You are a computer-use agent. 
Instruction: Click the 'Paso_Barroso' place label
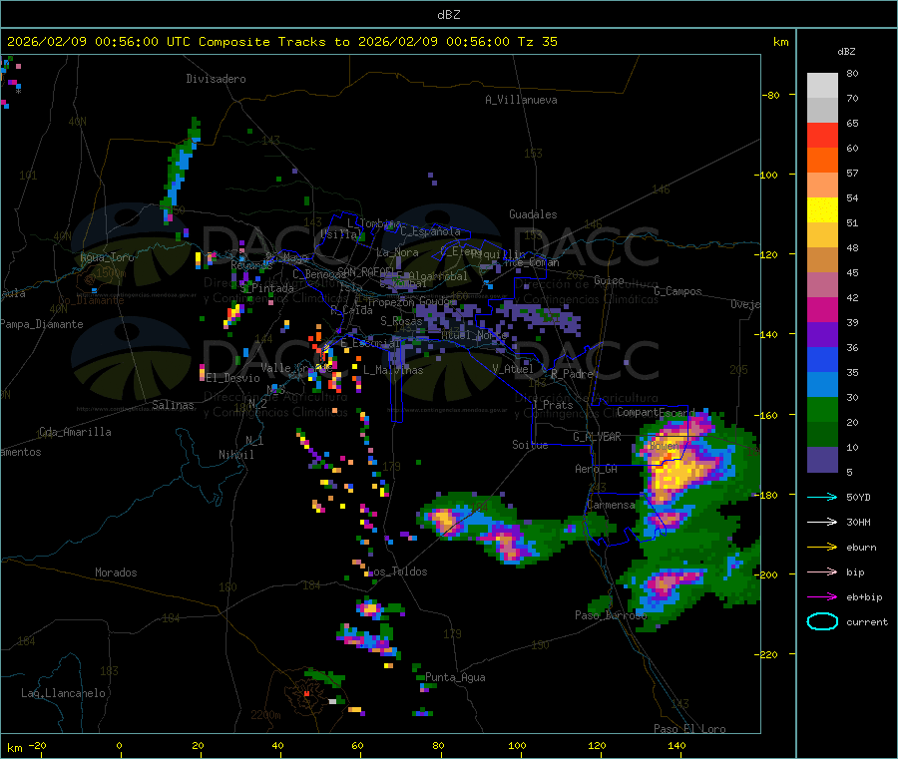pos(611,615)
